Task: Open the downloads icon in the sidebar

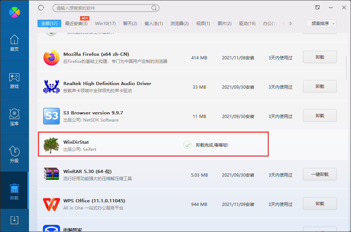Action: point(14,220)
